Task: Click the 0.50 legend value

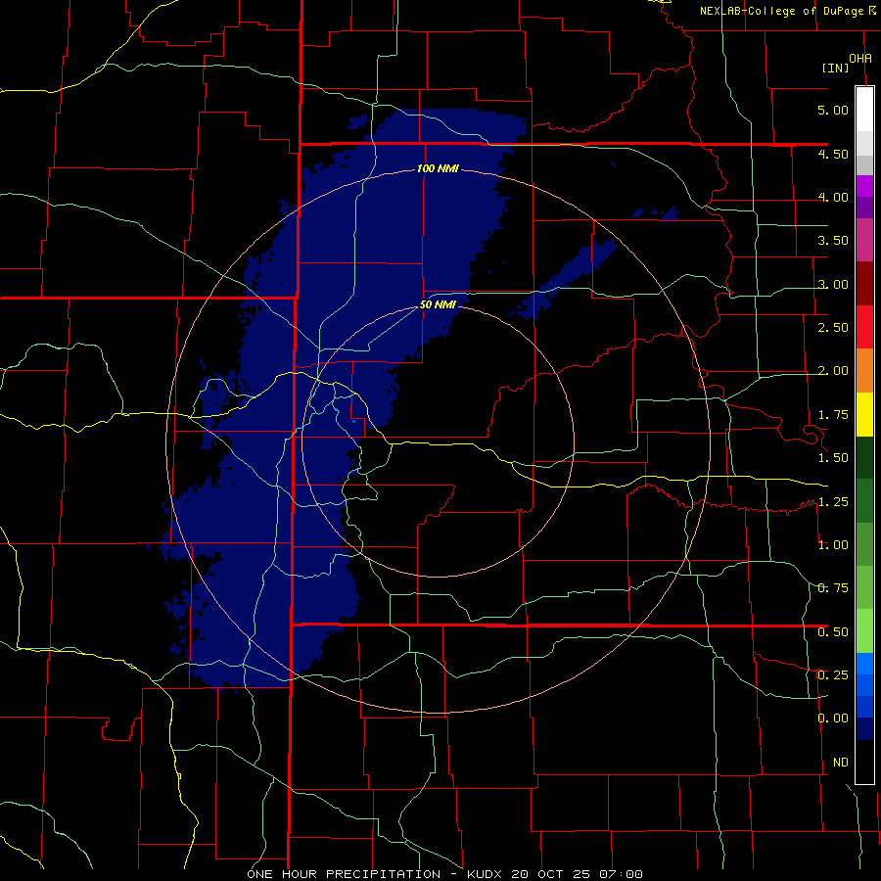Action: 833,632
